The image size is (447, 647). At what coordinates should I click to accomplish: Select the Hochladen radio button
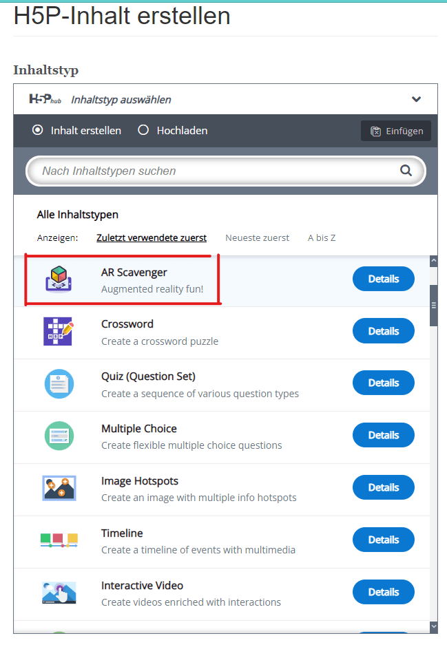(x=143, y=130)
